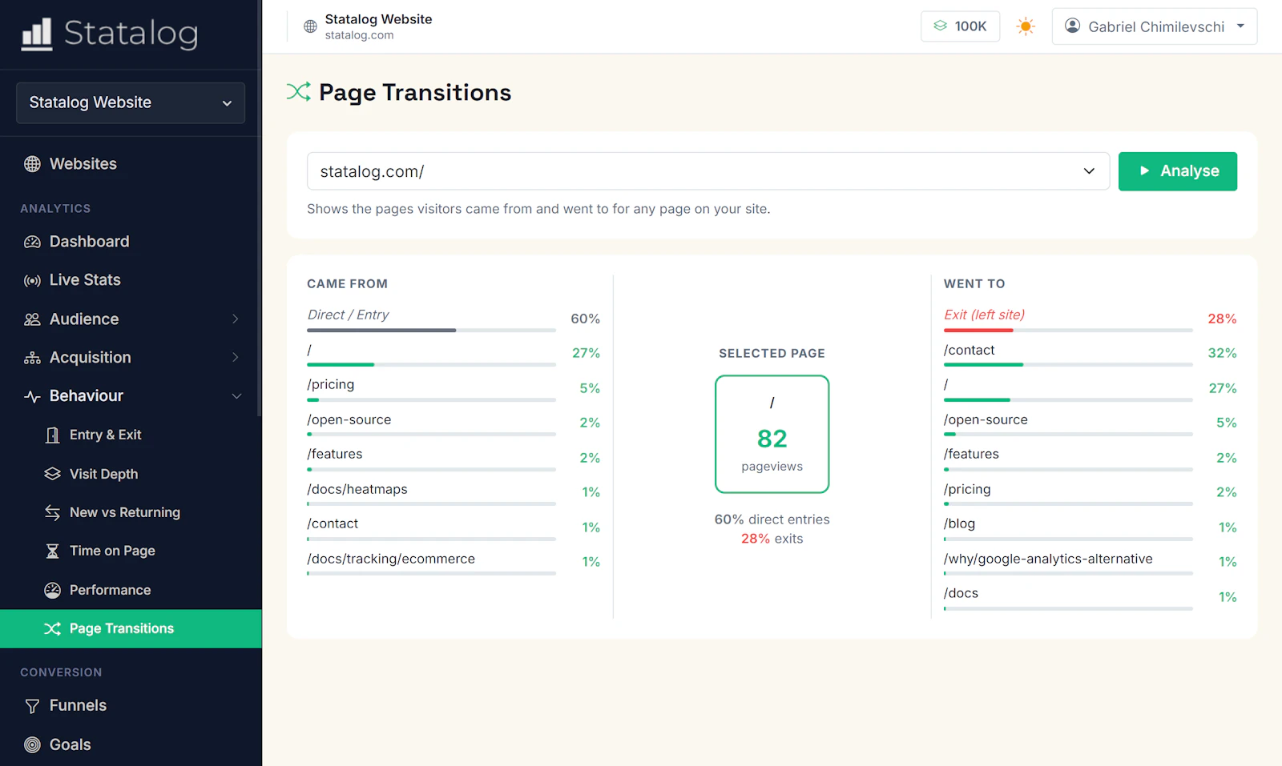Click the Statalog bar-chart logo icon
The image size is (1282, 766).
coord(36,34)
